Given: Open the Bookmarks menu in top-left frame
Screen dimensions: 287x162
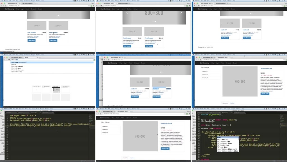Looking at the screenshot, I should click(27, 1).
